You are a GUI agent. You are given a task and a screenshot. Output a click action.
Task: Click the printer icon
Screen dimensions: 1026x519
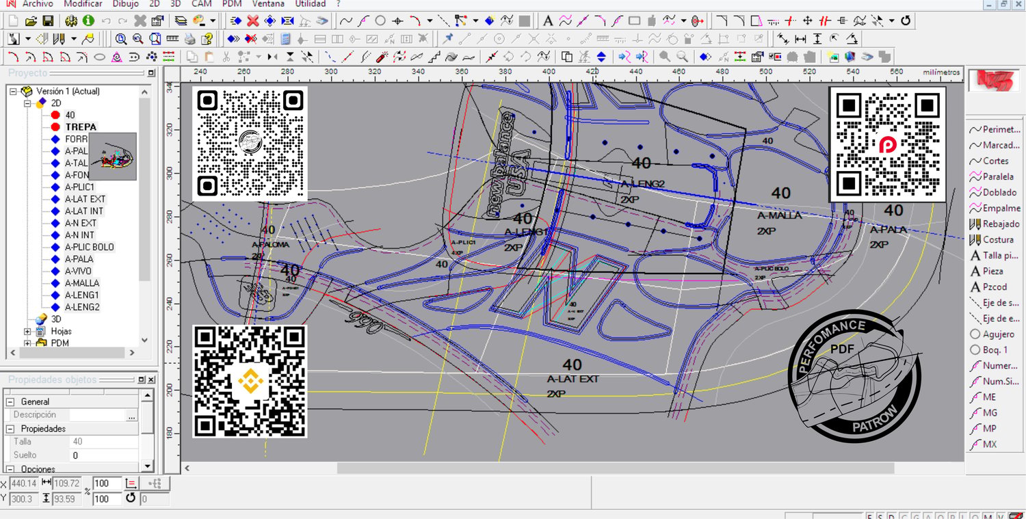tap(190, 39)
